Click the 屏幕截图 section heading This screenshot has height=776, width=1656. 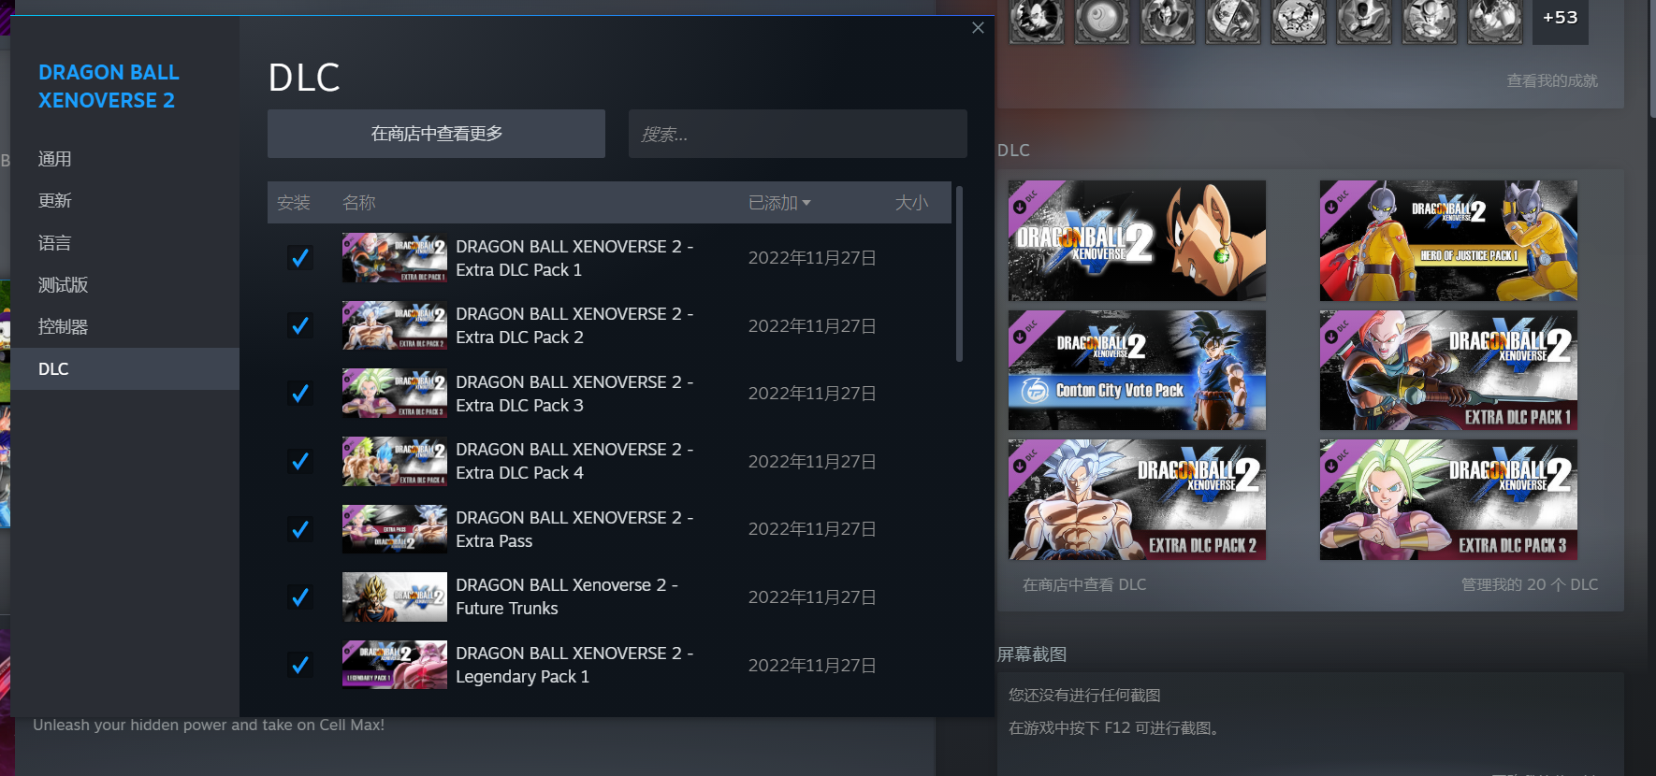(x=1032, y=654)
